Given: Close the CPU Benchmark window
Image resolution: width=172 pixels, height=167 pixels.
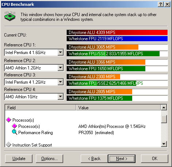Looking at the screenshot, I should pos(167,4).
